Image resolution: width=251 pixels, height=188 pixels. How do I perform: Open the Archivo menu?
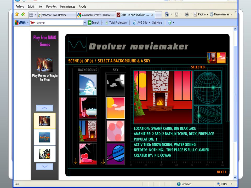[x=20, y=7]
